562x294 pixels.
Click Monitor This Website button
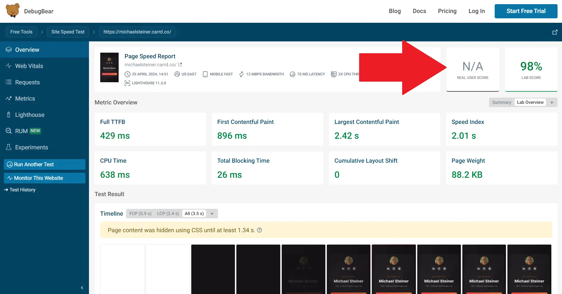pyautogui.click(x=44, y=178)
